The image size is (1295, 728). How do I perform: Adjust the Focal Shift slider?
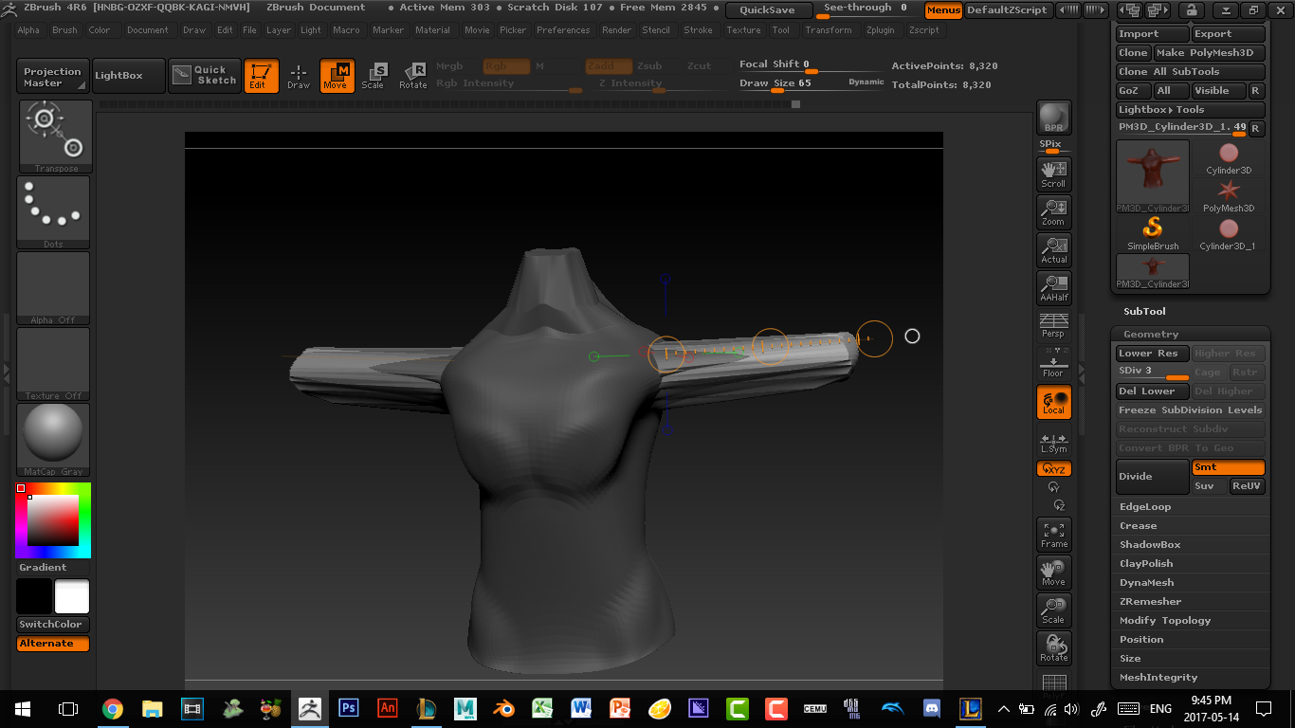pyautogui.click(x=812, y=65)
